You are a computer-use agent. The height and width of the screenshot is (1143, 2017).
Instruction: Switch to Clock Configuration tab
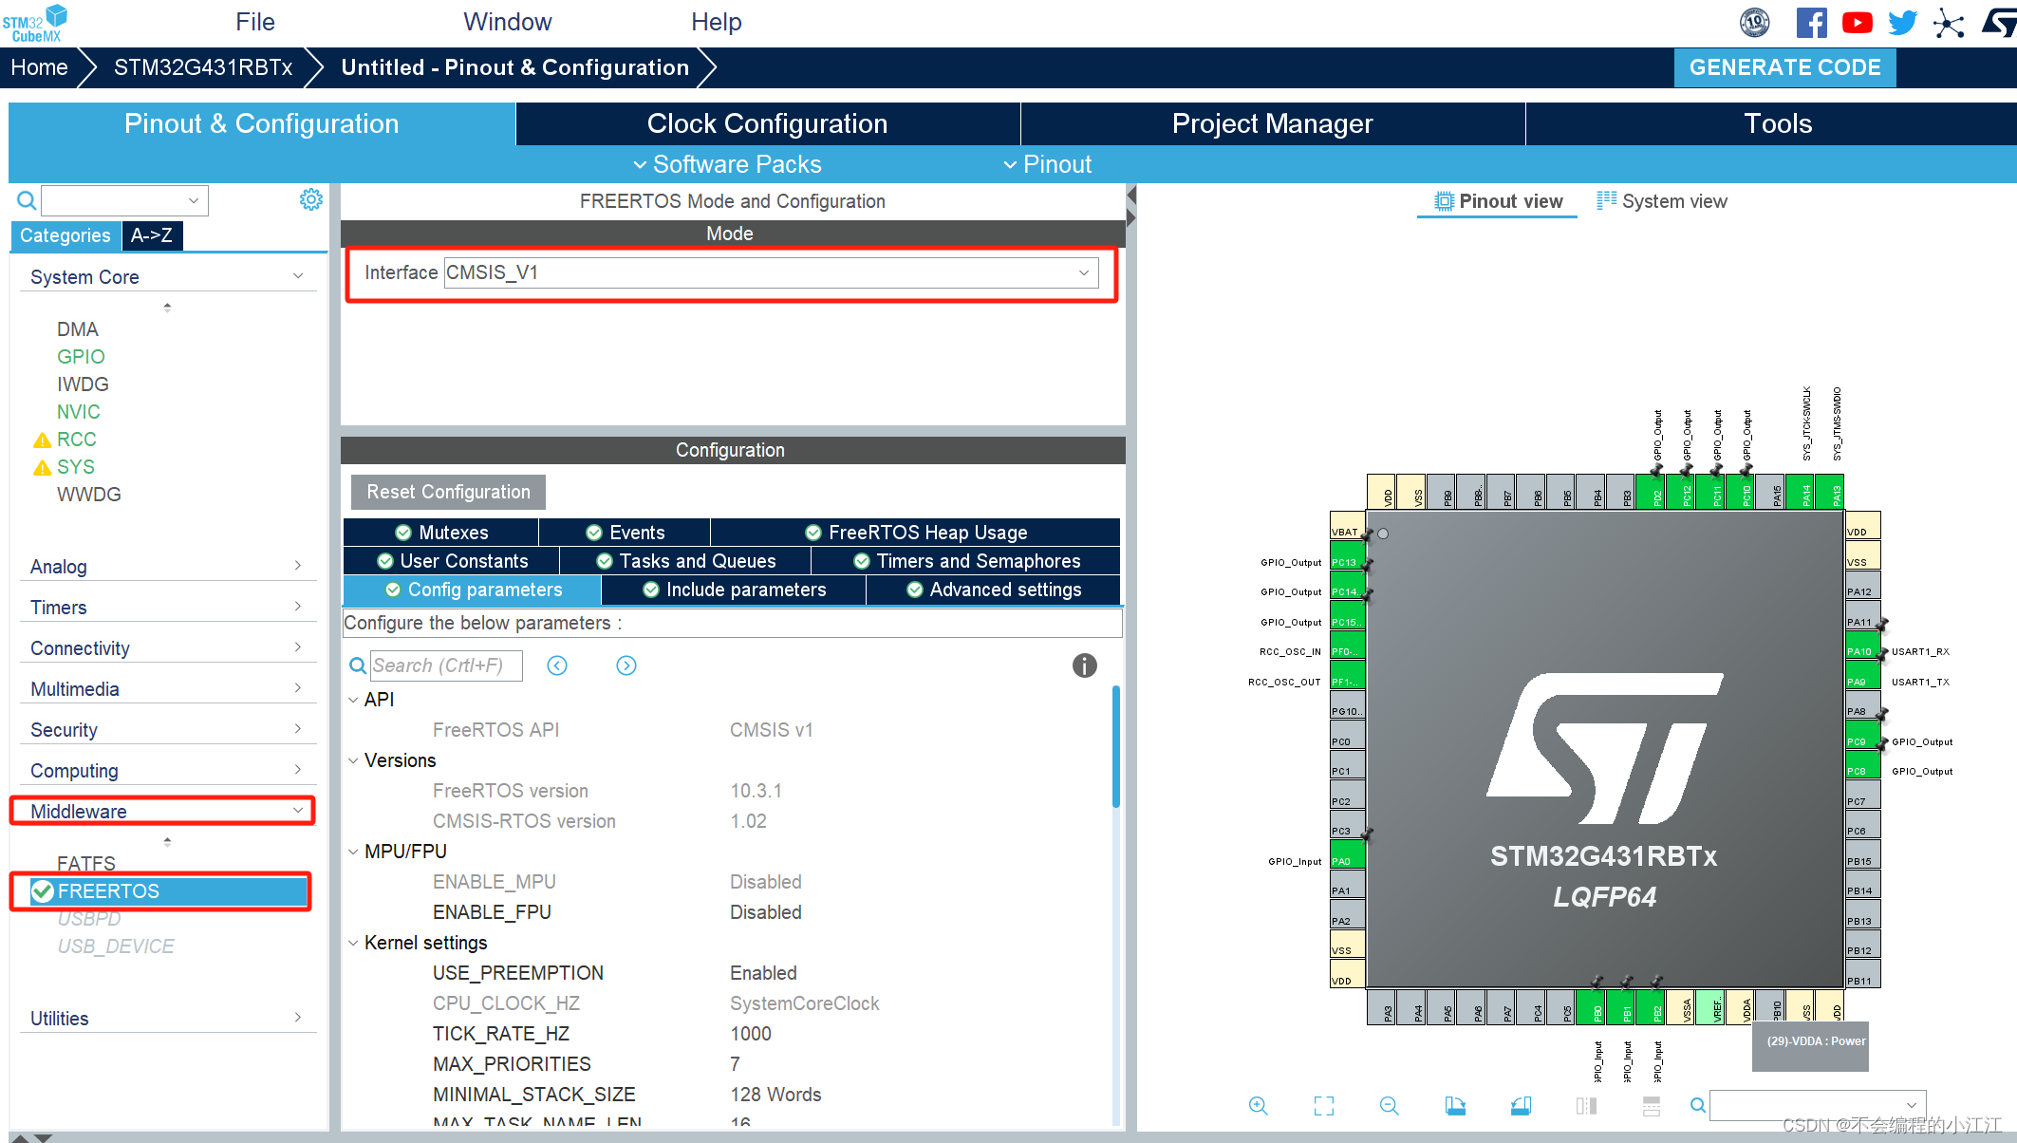pyautogui.click(x=767, y=123)
